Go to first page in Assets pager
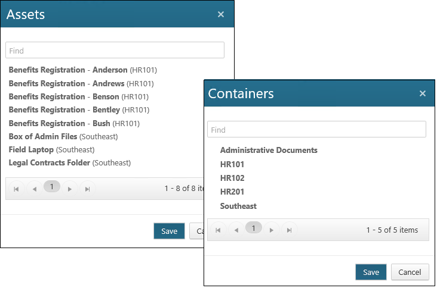The image size is (437, 288). click(16, 189)
